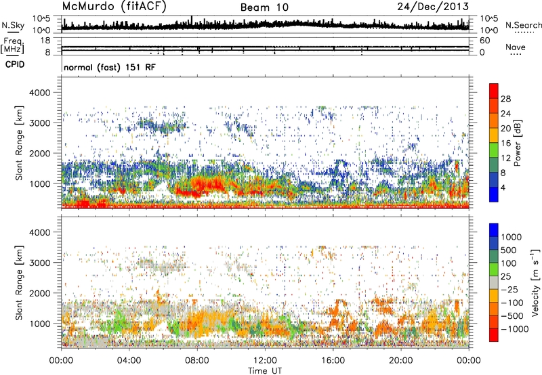Click the strong red power echo near 08:00
This screenshot has width=542, height=375.
point(206,185)
